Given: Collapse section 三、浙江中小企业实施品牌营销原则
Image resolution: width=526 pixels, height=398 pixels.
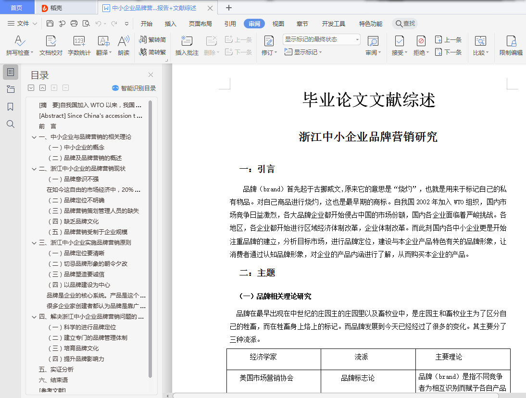Looking at the screenshot, I should [x=34, y=243].
